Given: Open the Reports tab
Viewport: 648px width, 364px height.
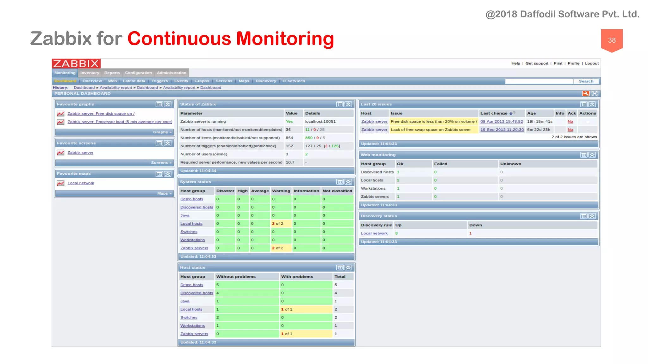Looking at the screenshot, I should pyautogui.click(x=112, y=73).
